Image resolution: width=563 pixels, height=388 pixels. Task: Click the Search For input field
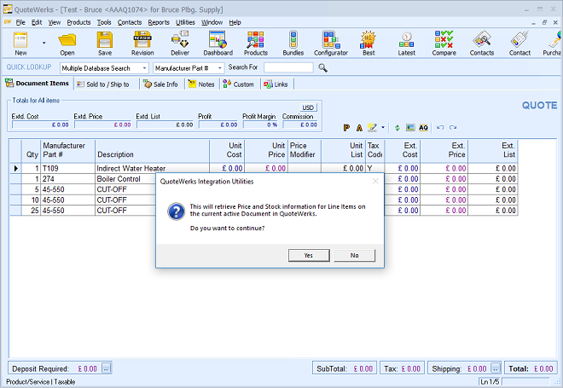click(288, 67)
